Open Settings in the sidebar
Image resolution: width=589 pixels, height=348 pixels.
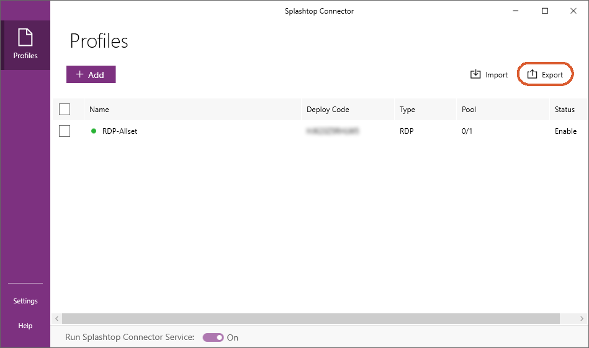pyautogui.click(x=25, y=301)
